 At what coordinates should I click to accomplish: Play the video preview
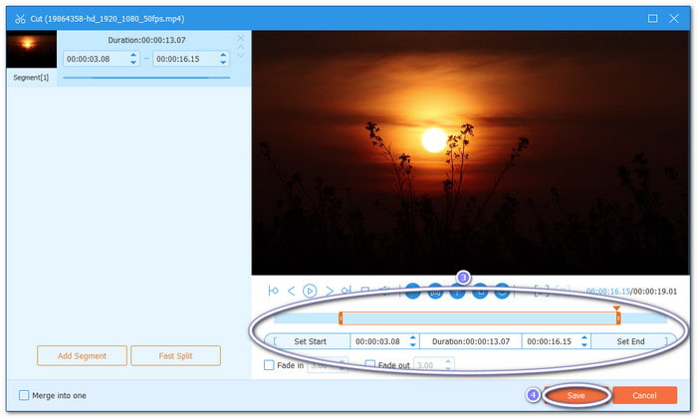pyautogui.click(x=310, y=291)
